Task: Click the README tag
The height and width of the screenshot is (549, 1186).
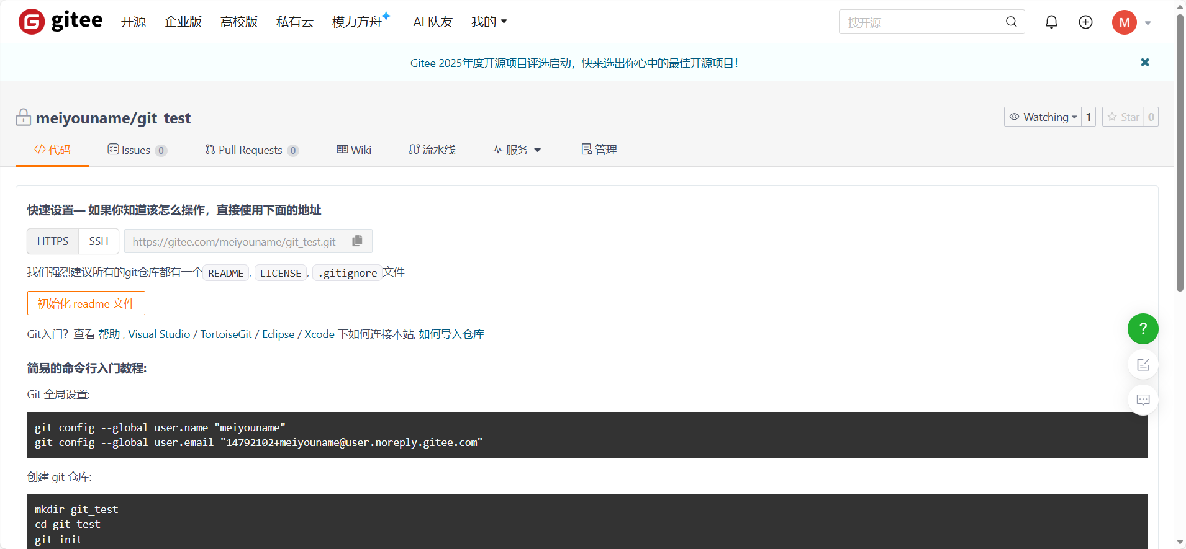Action: click(226, 273)
